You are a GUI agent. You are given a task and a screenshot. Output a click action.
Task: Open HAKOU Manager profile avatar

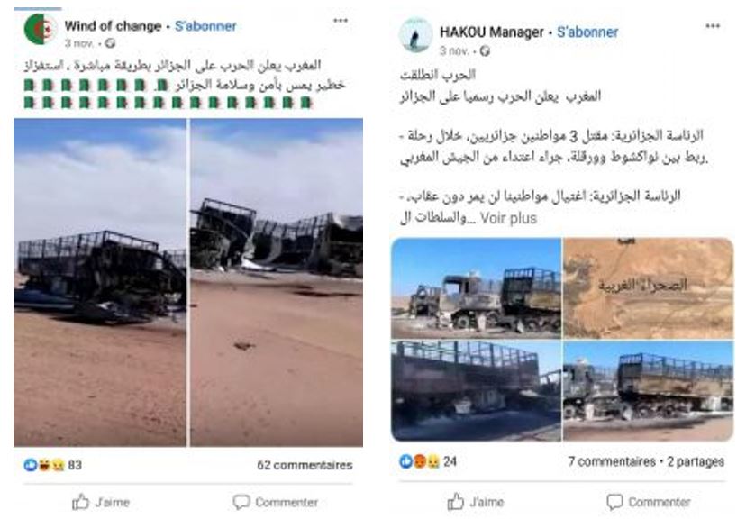click(415, 36)
